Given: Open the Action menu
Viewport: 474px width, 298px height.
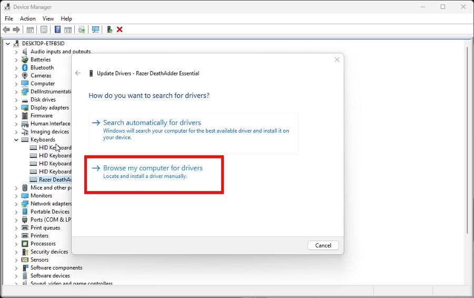Looking at the screenshot, I should pos(28,18).
